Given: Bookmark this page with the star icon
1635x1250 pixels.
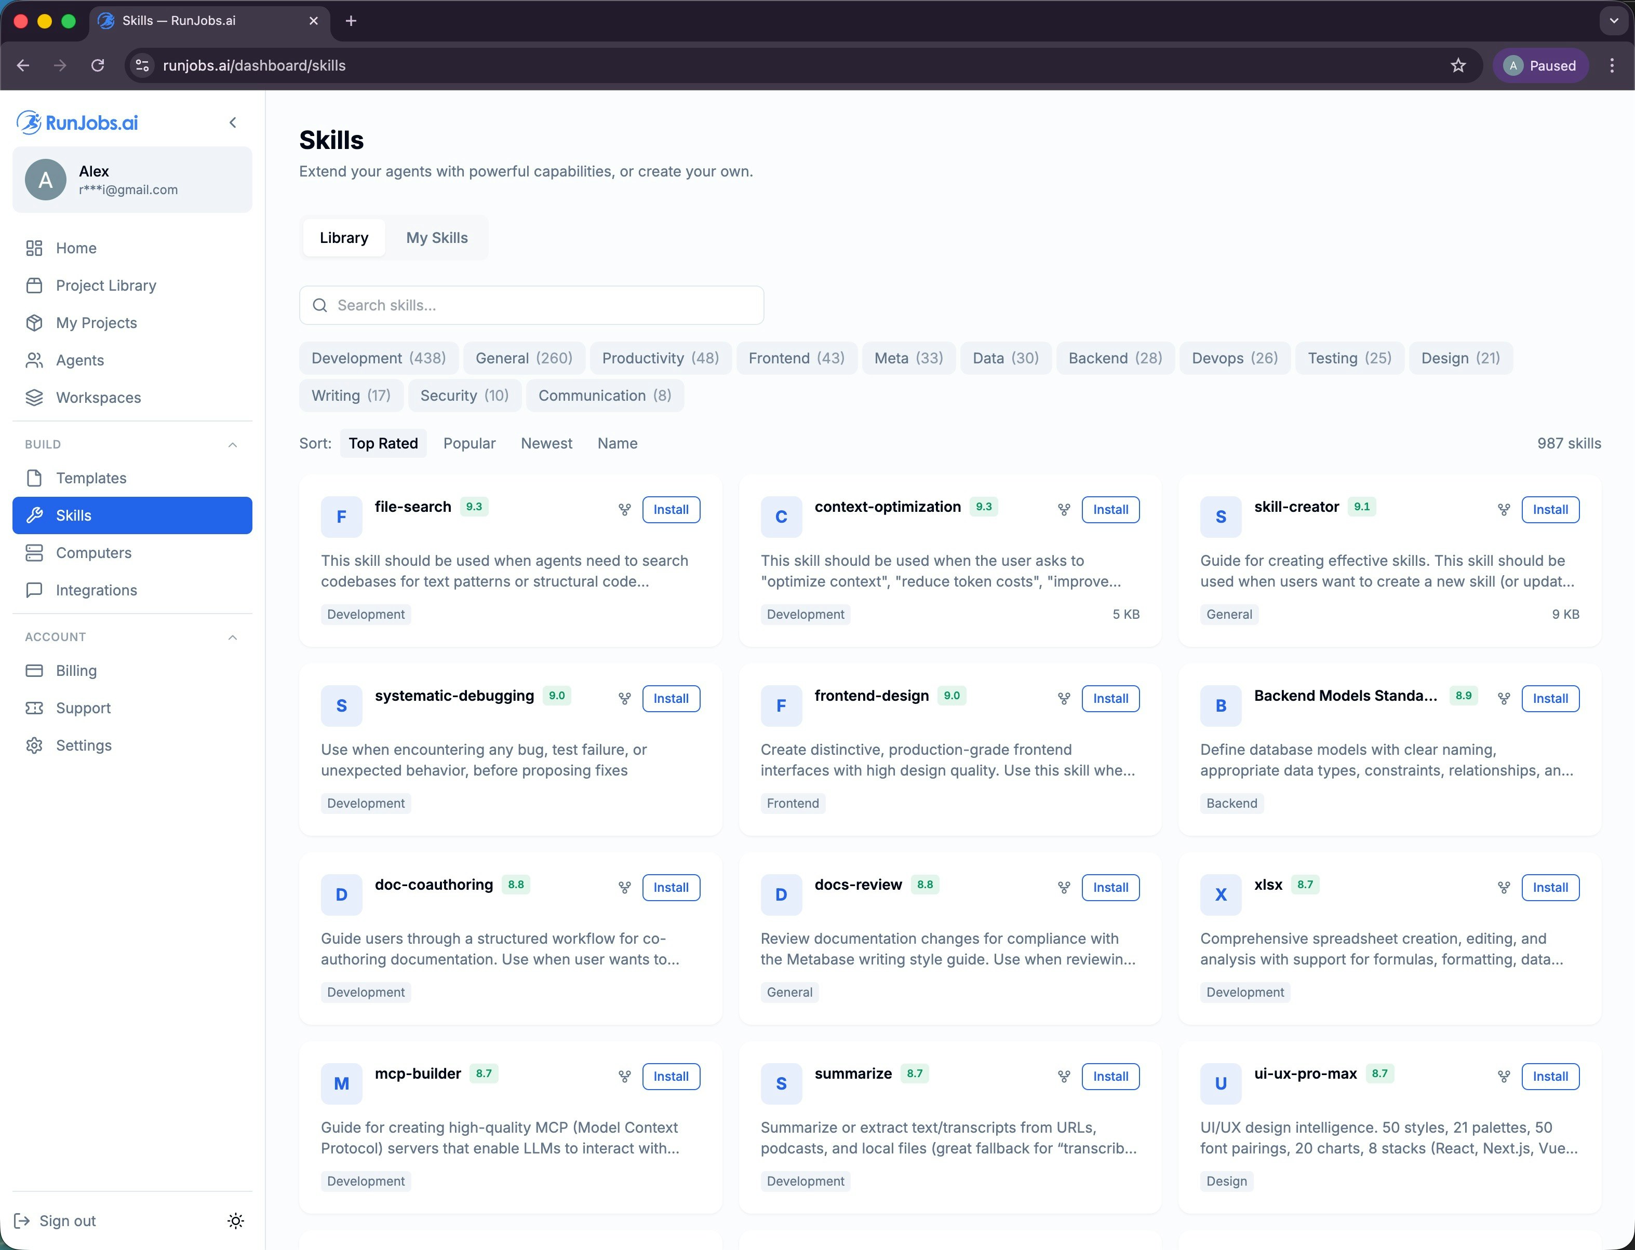Looking at the screenshot, I should point(1458,65).
